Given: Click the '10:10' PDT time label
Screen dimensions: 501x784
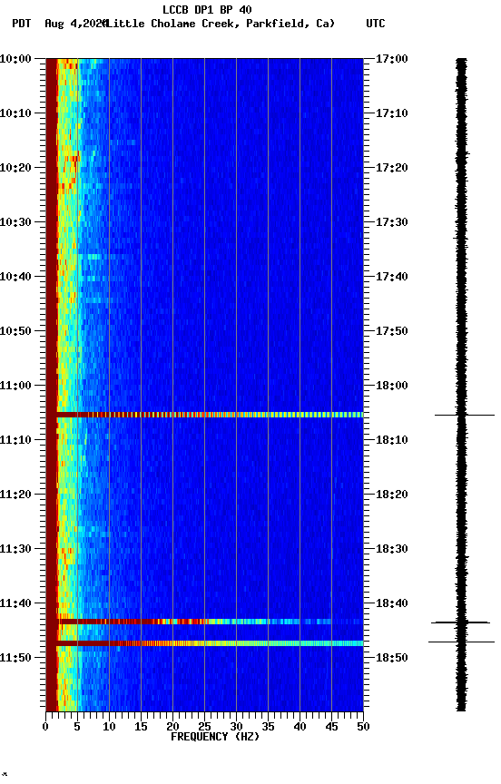Looking at the screenshot, I should tap(15, 113).
